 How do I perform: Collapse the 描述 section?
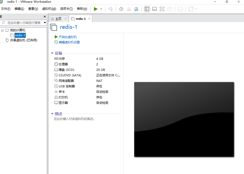(x=52, y=114)
